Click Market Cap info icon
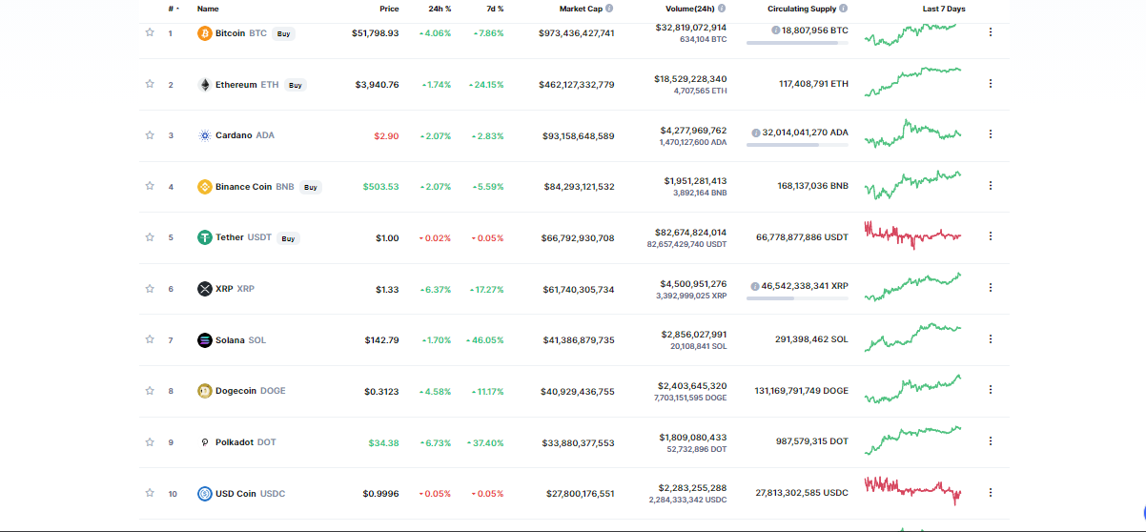This screenshot has width=1146, height=532. pyautogui.click(x=609, y=8)
